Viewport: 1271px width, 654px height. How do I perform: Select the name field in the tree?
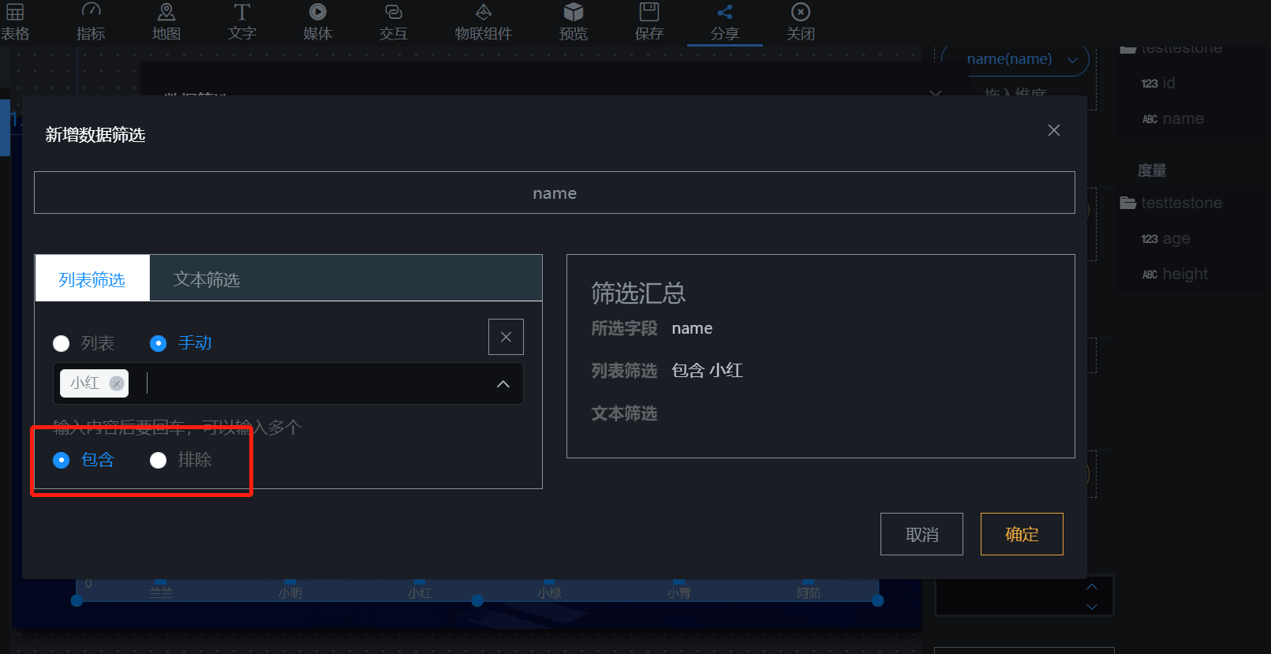1172,118
